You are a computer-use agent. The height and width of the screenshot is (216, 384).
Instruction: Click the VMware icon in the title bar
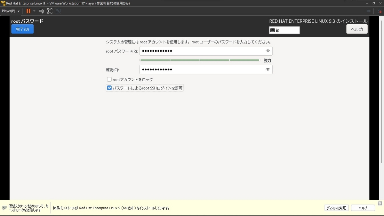tap(3, 3)
